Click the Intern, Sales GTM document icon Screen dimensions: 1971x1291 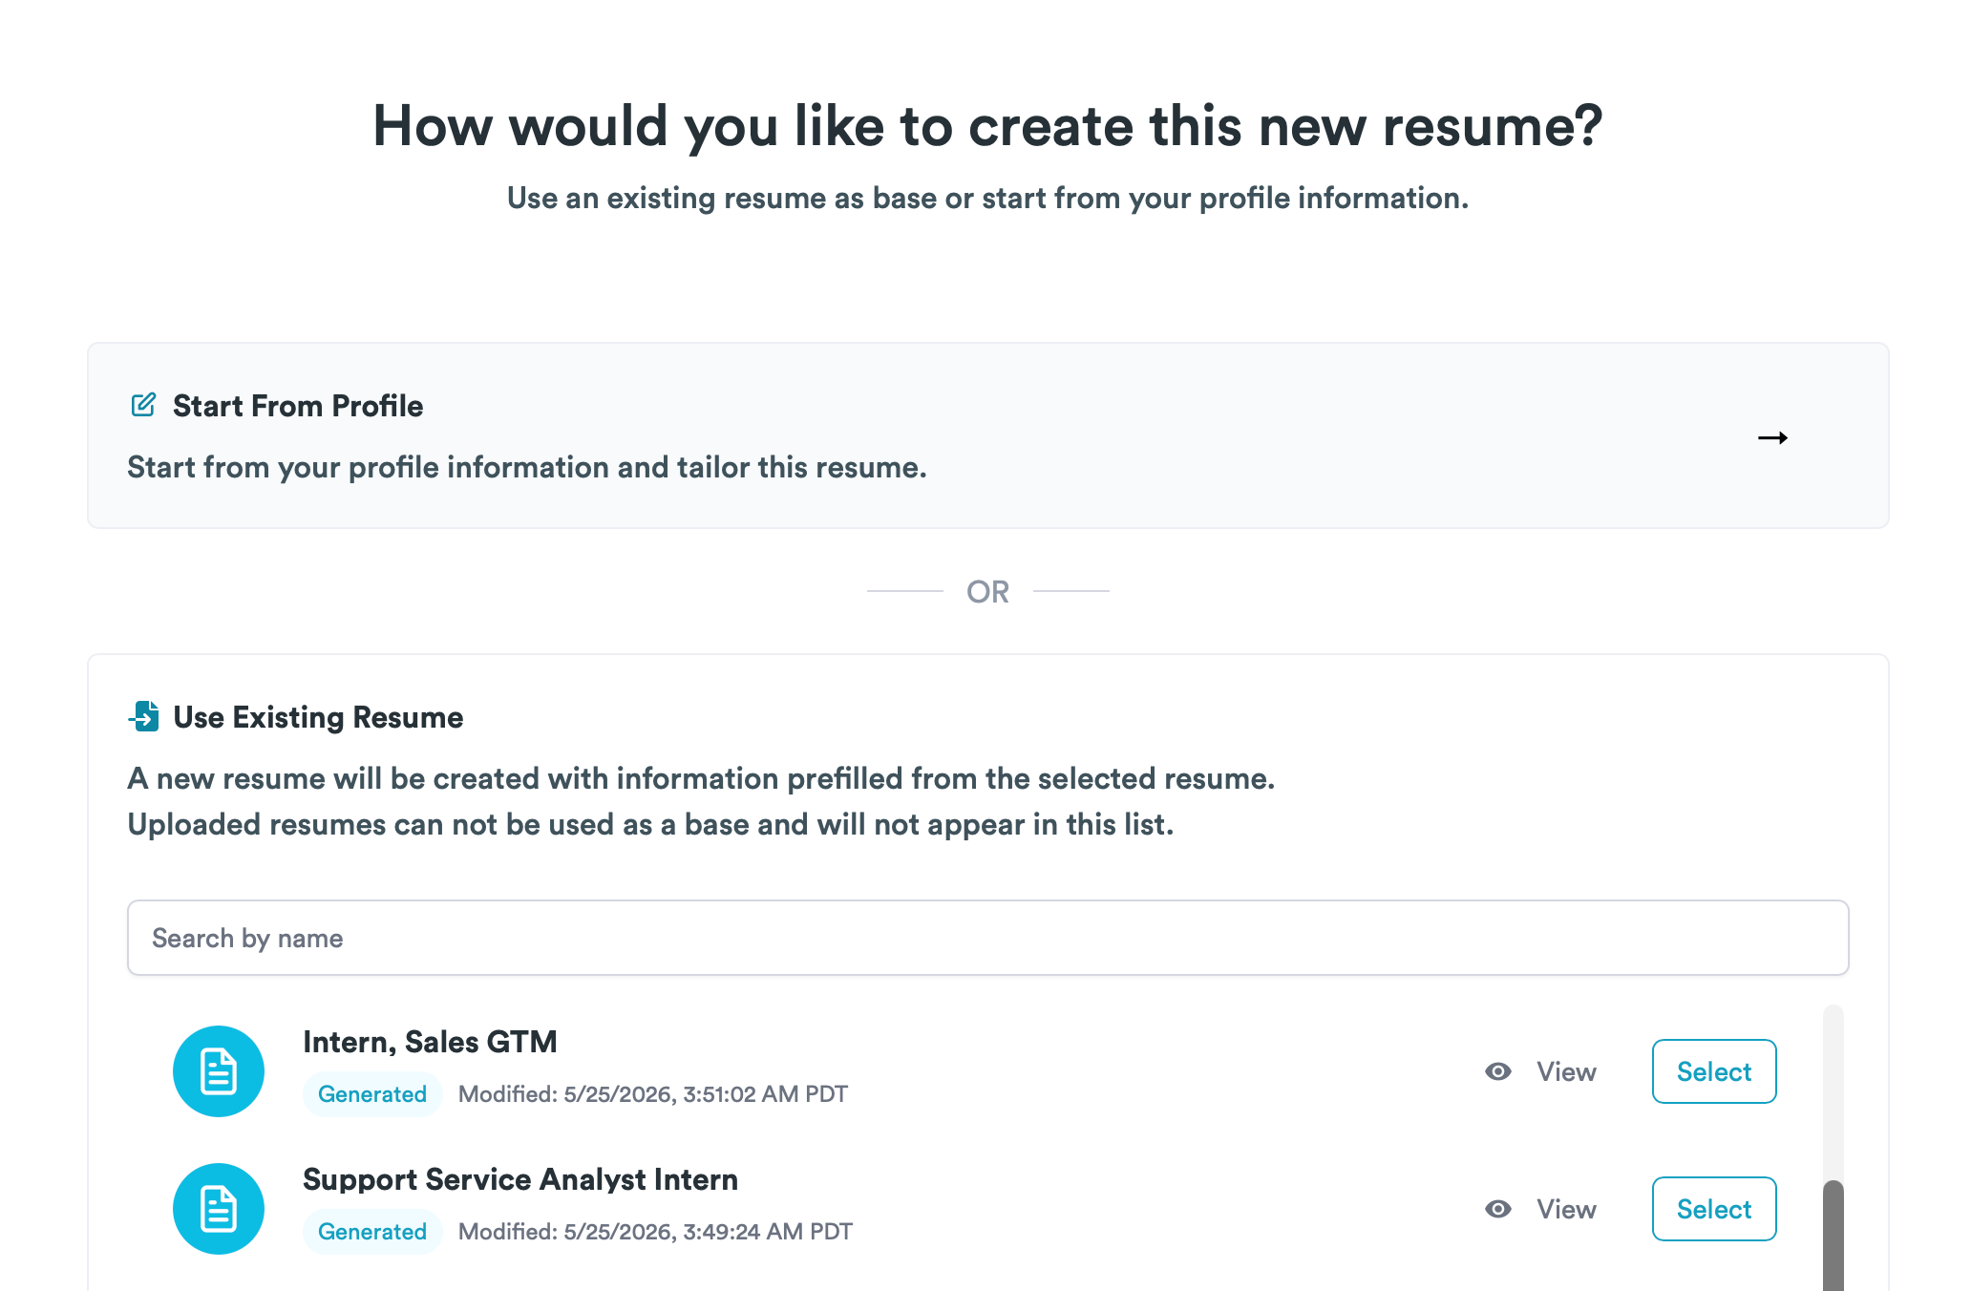[x=219, y=1071]
